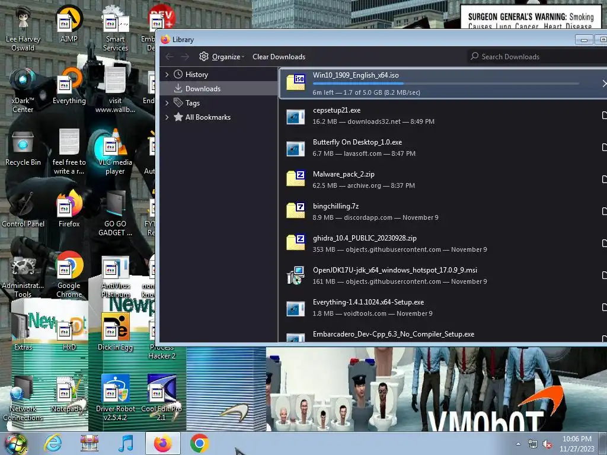Expand the History tree node

click(x=167, y=74)
